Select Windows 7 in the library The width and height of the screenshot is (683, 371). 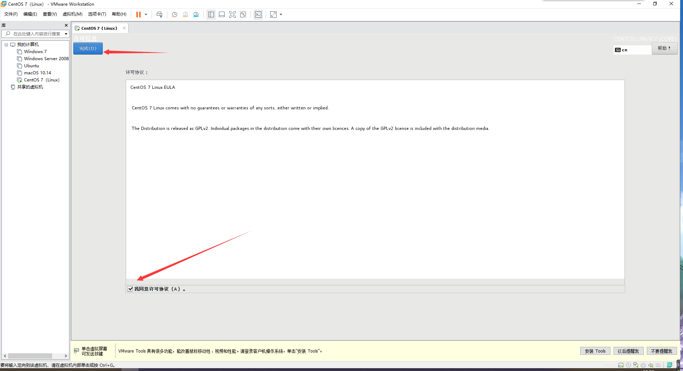pos(35,52)
